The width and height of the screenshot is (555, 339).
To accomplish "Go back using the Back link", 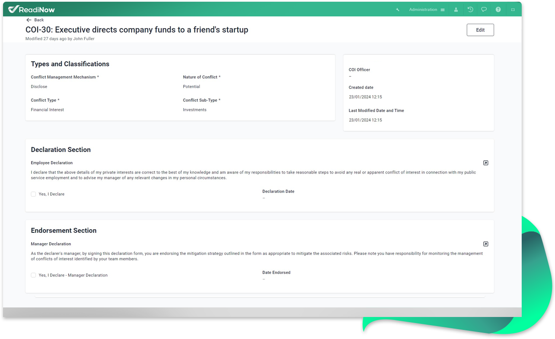I will [x=35, y=20].
